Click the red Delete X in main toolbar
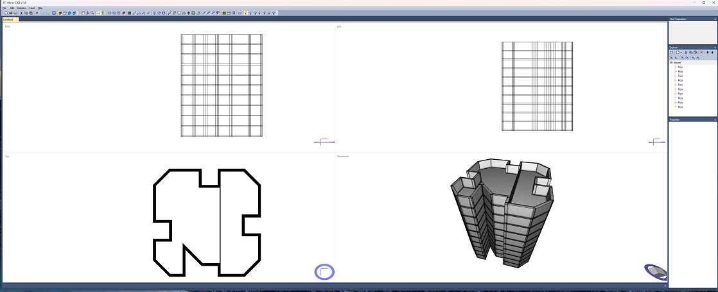The image size is (718, 292). point(37,13)
